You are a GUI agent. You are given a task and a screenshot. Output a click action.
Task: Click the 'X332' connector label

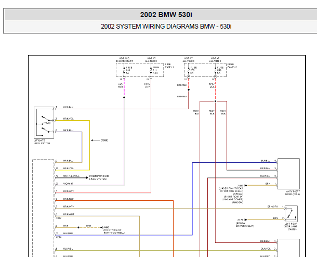click(58, 218)
